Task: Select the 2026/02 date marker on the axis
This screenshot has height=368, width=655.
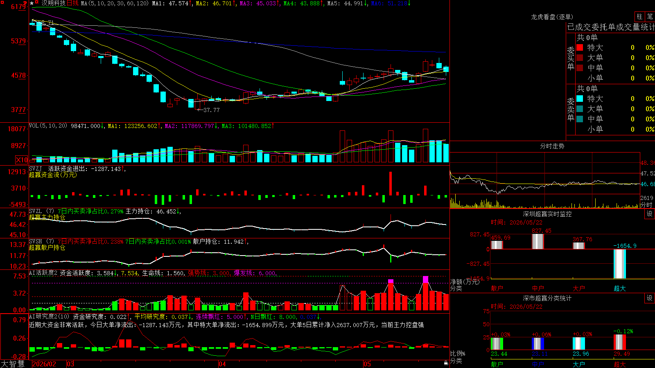Action: [x=44, y=364]
